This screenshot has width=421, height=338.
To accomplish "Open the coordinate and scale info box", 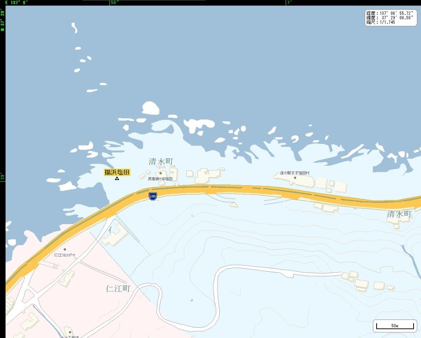I will point(391,18).
